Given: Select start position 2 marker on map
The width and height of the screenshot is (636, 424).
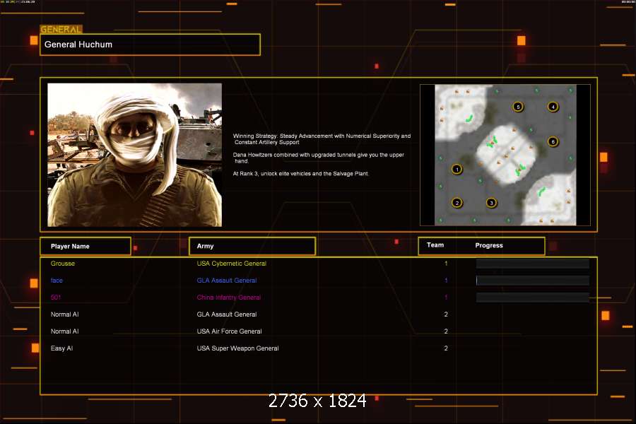Looking at the screenshot, I should (x=457, y=203).
